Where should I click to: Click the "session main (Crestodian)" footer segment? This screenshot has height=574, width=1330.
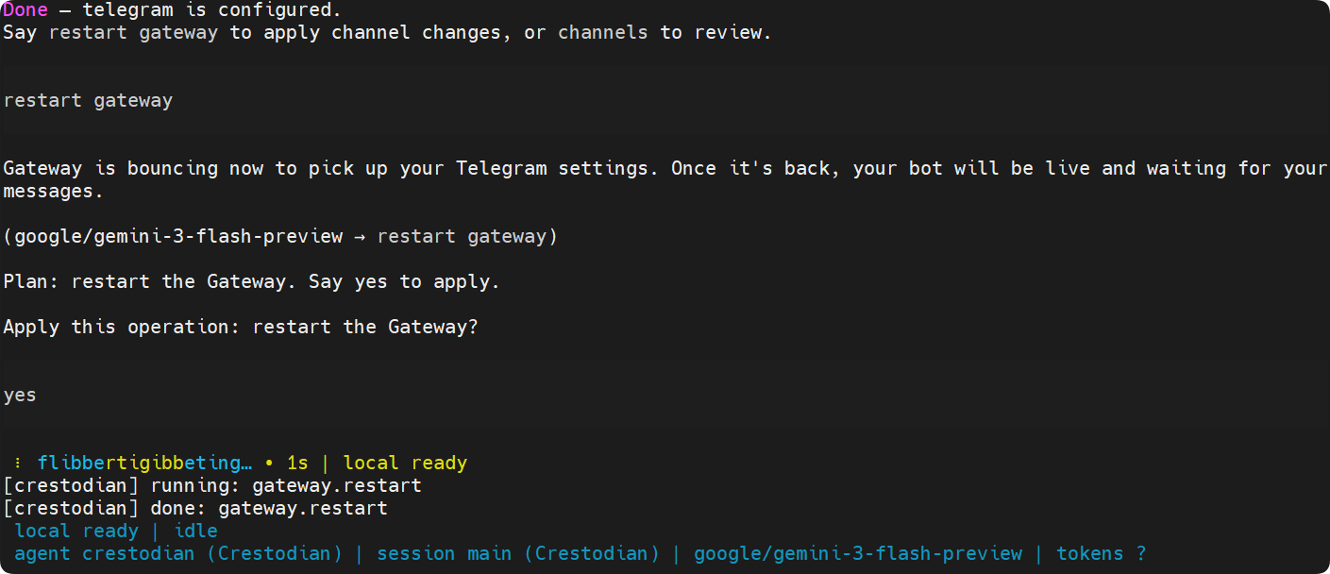518,554
